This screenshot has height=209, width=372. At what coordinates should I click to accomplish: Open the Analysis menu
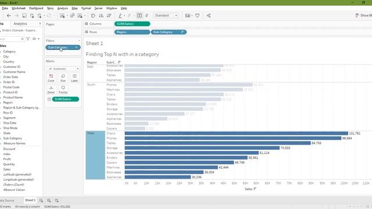63,8
